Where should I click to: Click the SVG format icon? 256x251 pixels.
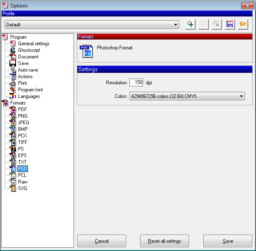[13, 188]
